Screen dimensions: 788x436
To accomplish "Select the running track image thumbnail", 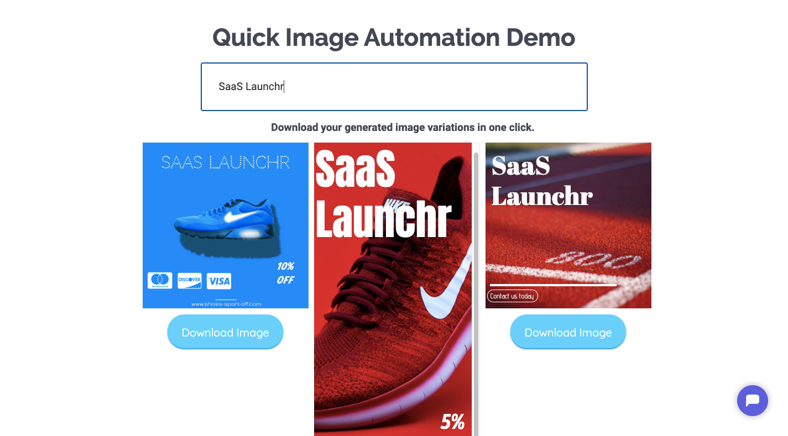I will [x=568, y=225].
